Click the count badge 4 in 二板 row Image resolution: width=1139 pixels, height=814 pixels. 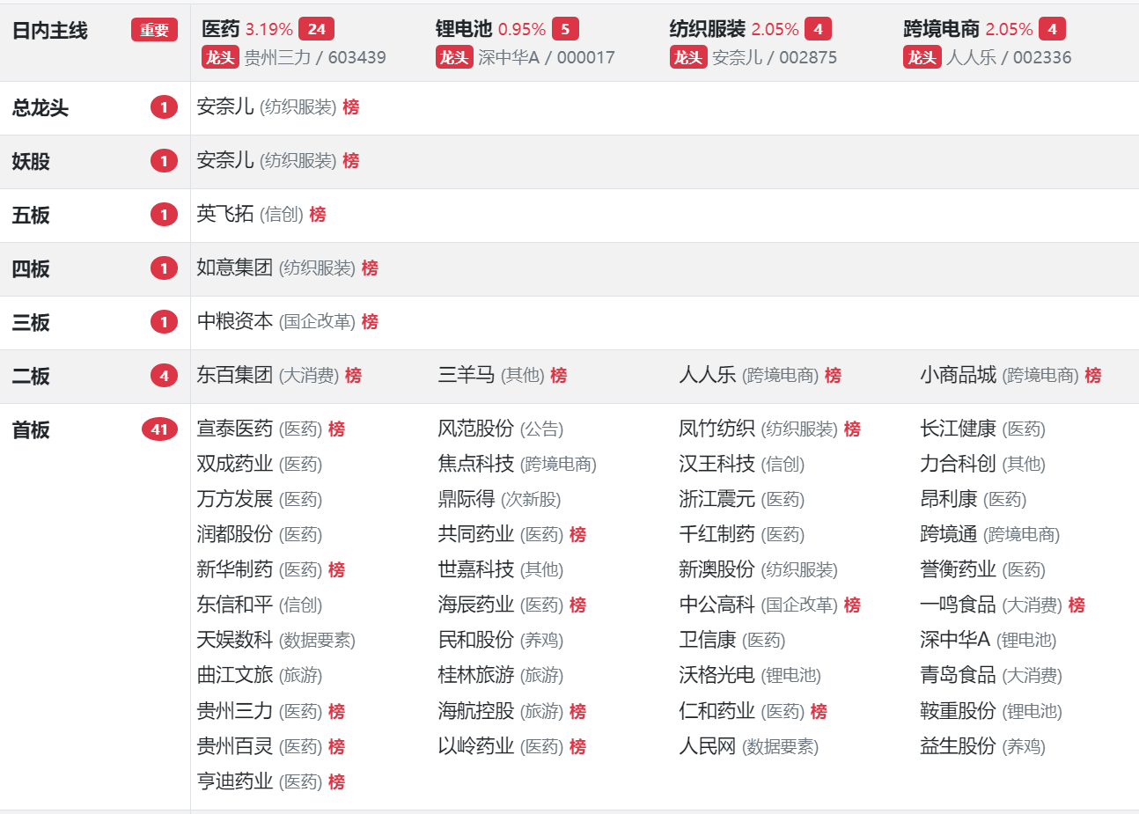[164, 376]
